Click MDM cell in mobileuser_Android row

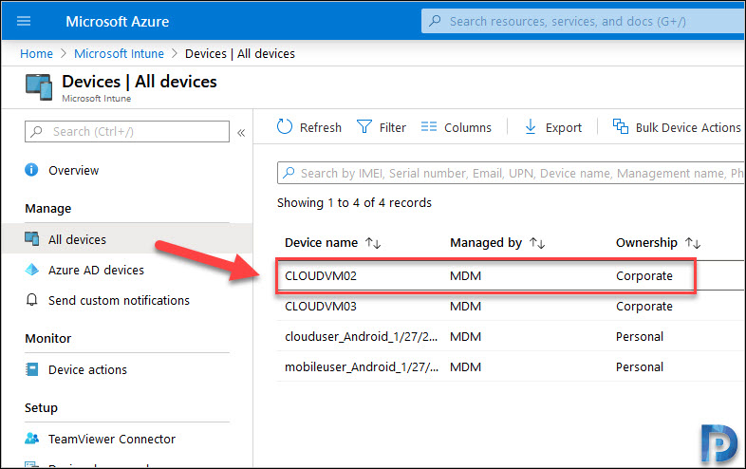click(x=465, y=367)
